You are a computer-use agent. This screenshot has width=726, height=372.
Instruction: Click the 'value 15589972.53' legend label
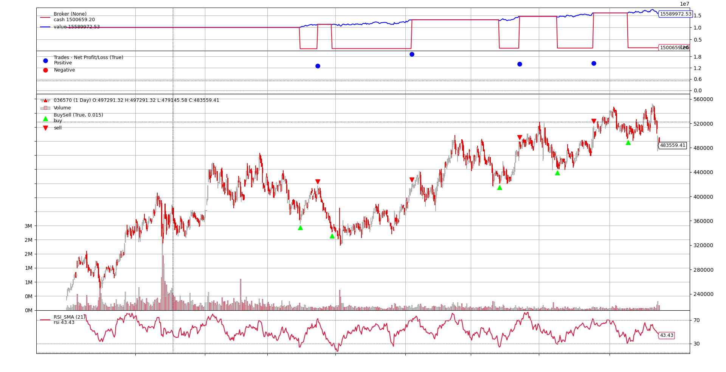click(77, 27)
